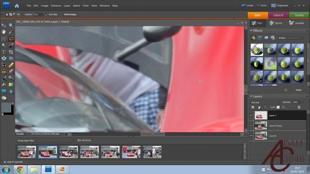Screen dimensions: 310x174
Task: Open the Filter menu
Action: point(86,6)
